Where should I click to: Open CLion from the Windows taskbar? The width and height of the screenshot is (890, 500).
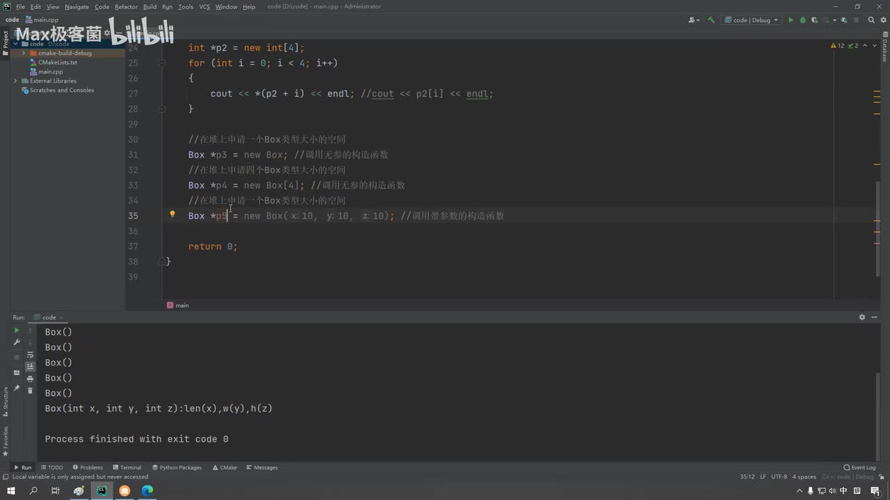(x=102, y=491)
